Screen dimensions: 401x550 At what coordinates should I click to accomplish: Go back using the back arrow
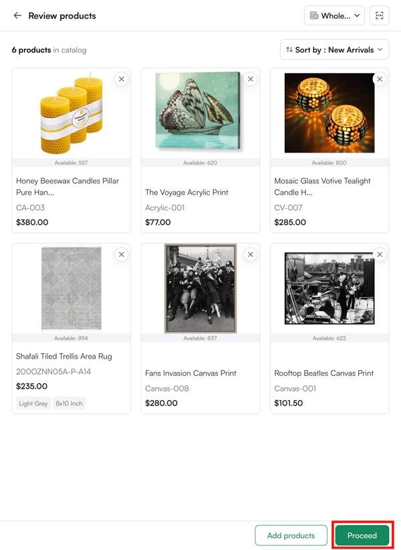[17, 15]
